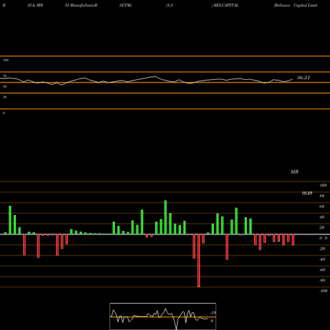The height and width of the screenshot is (330, 330).
Task: Click the 20 label on the MR axis
Action: (322, 228)
